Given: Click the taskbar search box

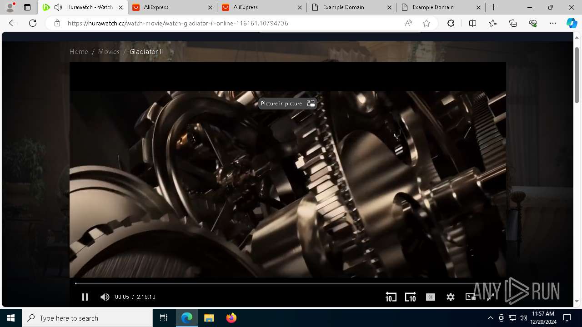Looking at the screenshot, I should coord(87,318).
